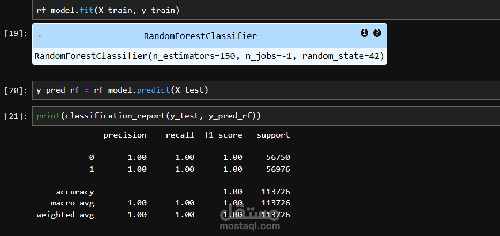Click the precision column header
Image resolution: width=500 pixels, height=236 pixels.
click(125, 135)
